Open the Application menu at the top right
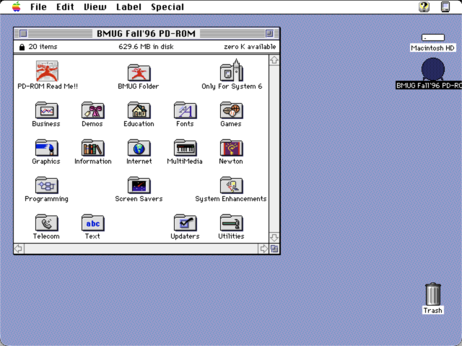The height and width of the screenshot is (346, 462). pos(445,6)
